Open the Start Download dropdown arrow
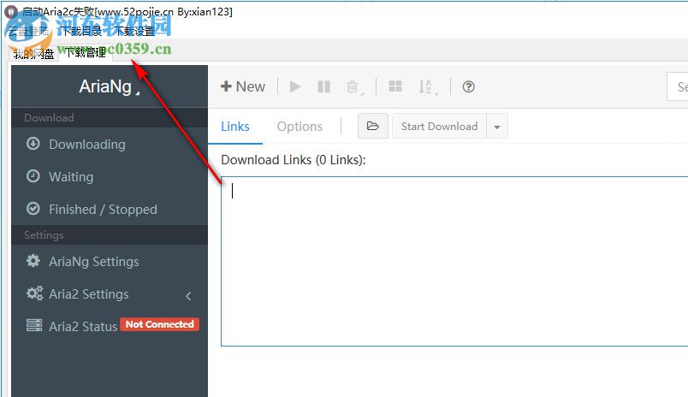 pos(497,127)
